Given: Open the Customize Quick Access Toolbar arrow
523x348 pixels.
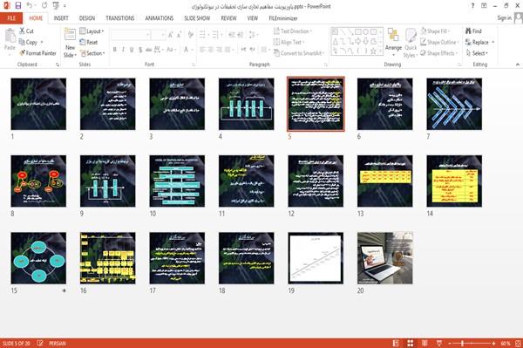Looking at the screenshot, I should coord(65,6).
